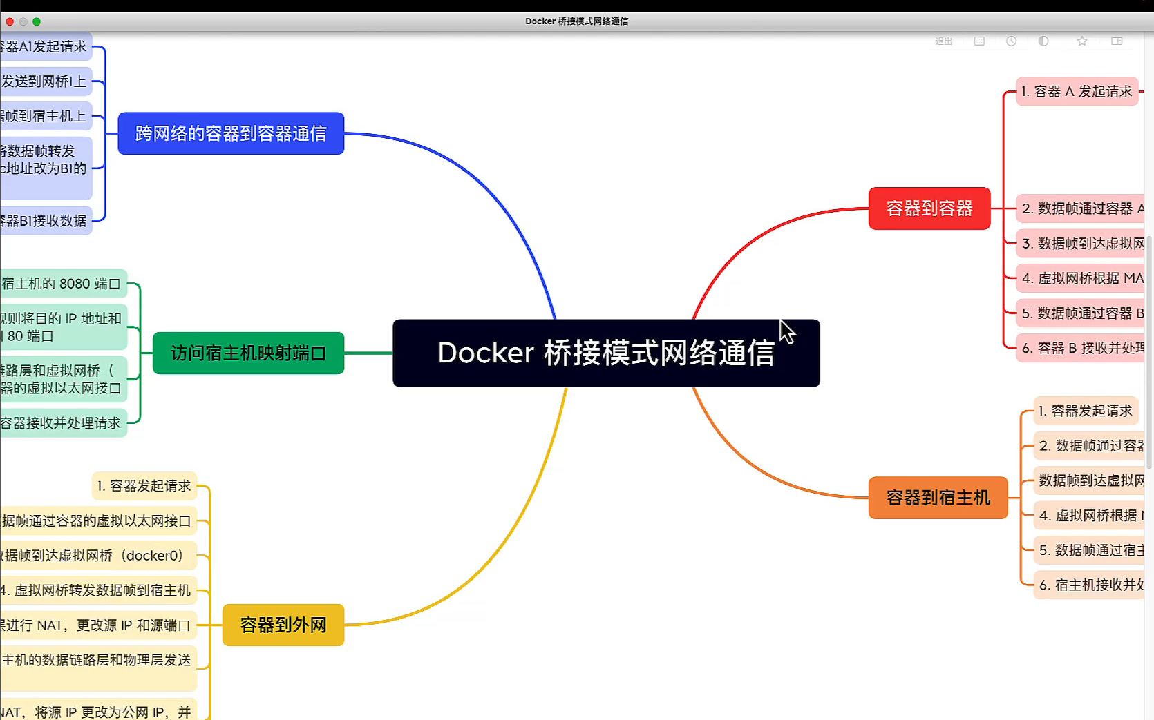1154x720 pixels.
Task: Open the keyboard shortcuts icon in the toolbar
Action: 978,41
